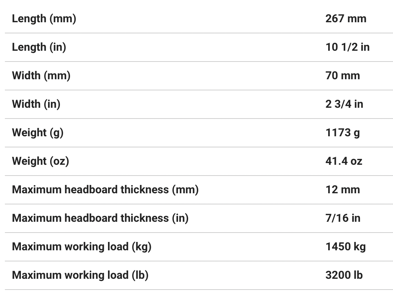Click "Maximum headboard thickness (in)" label
Image resolution: width=393 pixels, height=292 pixels.
(x=100, y=218)
